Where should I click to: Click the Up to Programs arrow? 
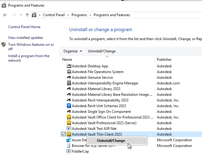click(27, 15)
